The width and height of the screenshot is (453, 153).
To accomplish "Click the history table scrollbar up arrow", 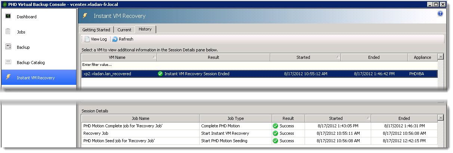I will pos(441,57).
